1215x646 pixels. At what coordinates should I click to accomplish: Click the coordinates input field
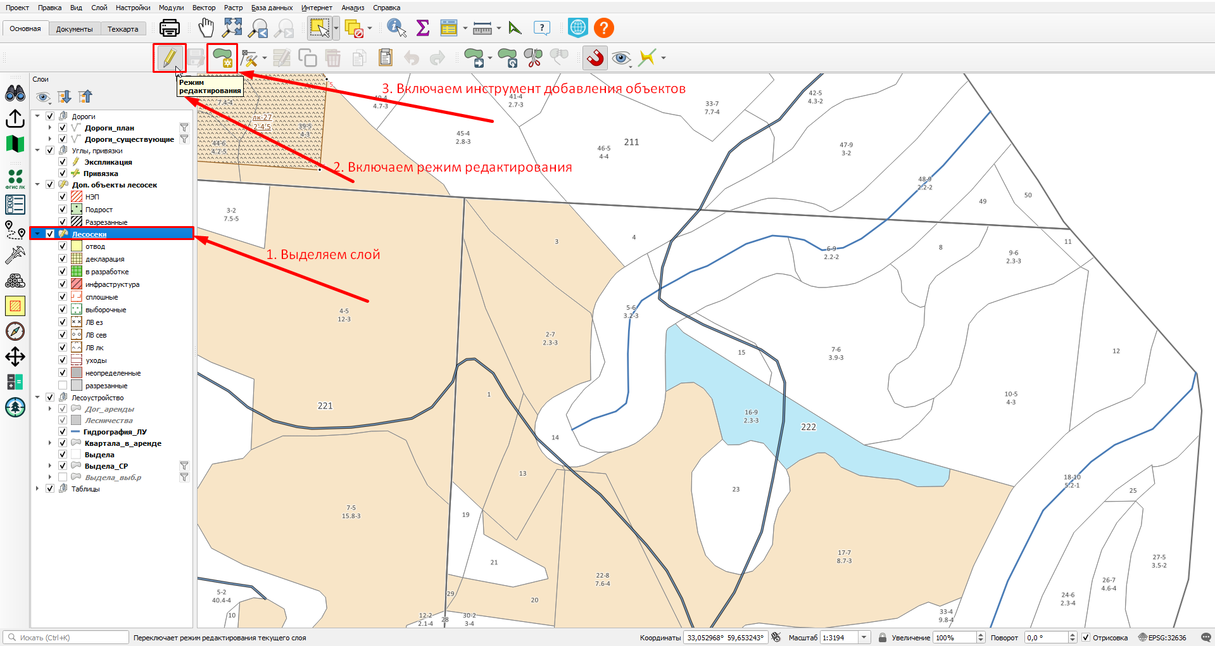(x=726, y=638)
